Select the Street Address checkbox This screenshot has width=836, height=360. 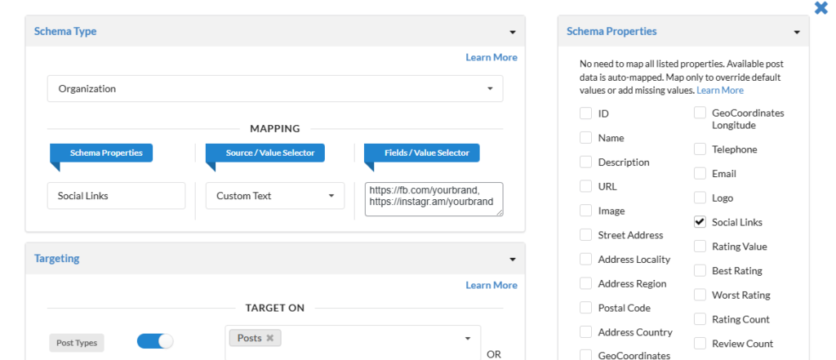(x=585, y=235)
